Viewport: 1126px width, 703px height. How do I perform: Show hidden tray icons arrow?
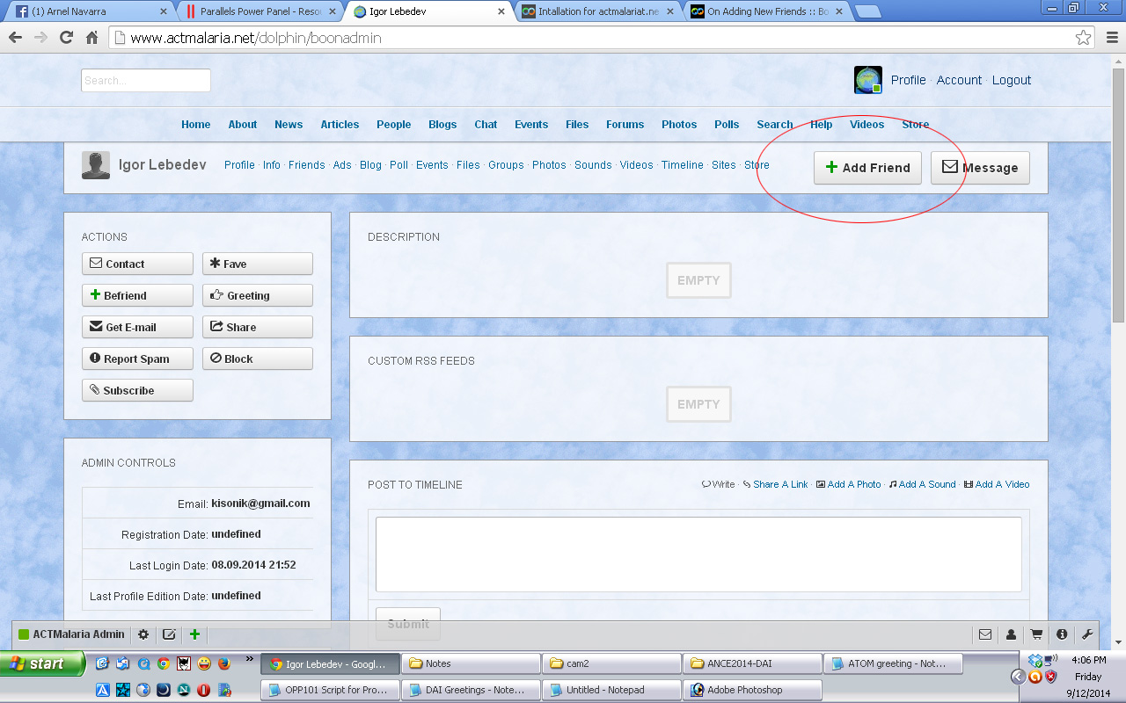pyautogui.click(x=1018, y=677)
